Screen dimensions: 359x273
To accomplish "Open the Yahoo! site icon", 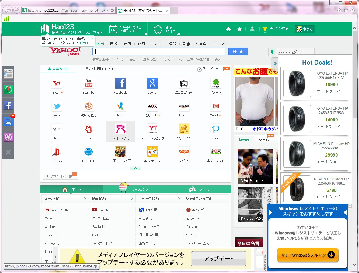I will click(x=57, y=83).
